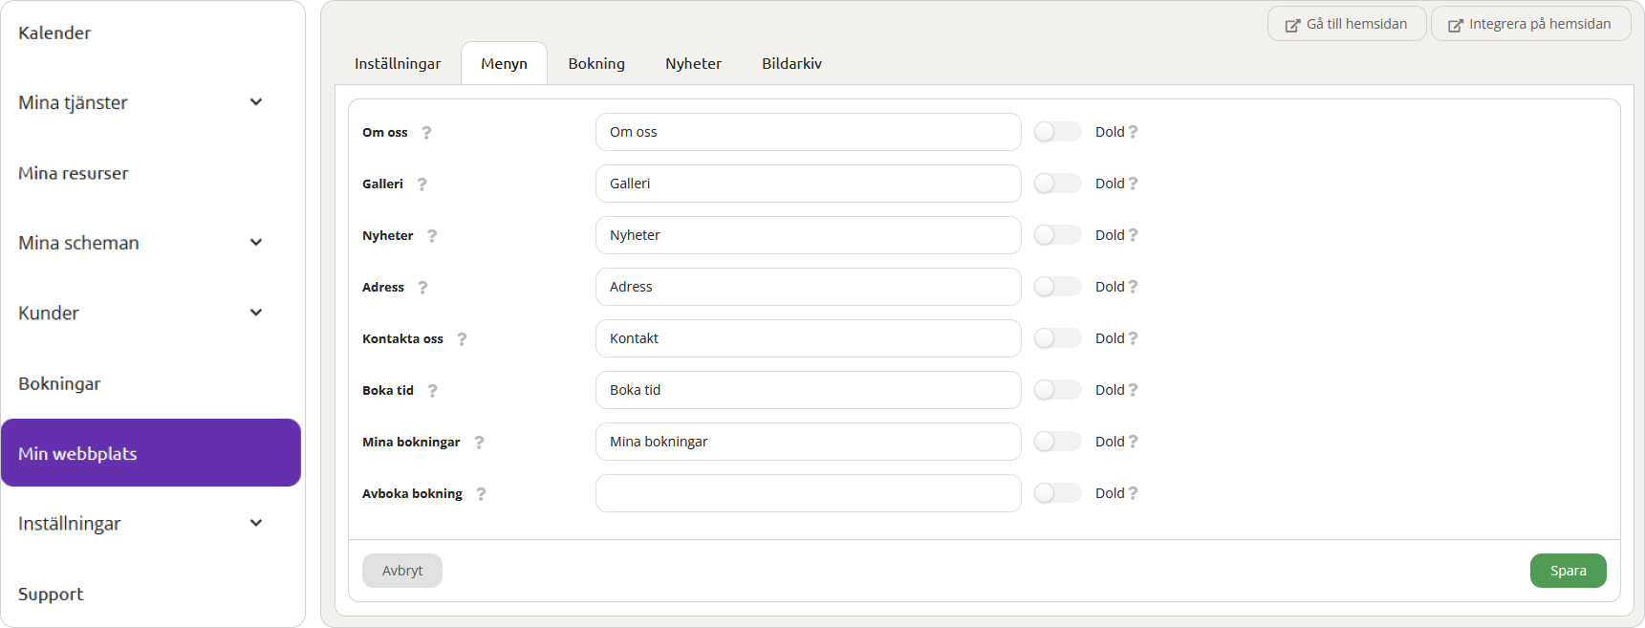
Task: Click help icon beside Boka tid label
Action: click(432, 391)
